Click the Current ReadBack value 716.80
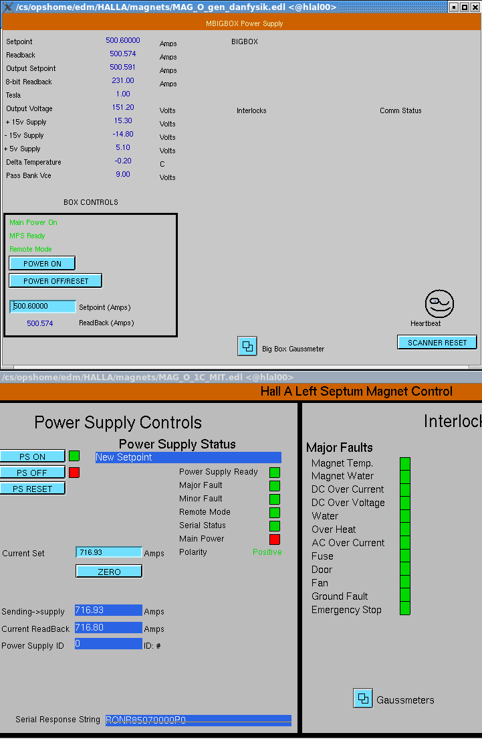The image size is (482, 739). [109, 628]
